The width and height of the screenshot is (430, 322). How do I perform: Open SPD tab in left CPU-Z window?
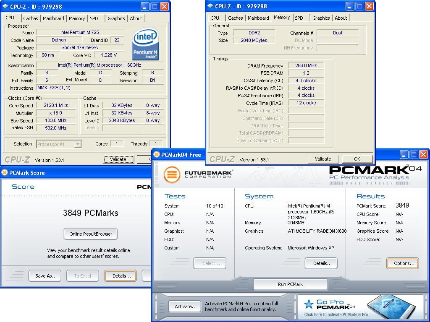(94, 18)
